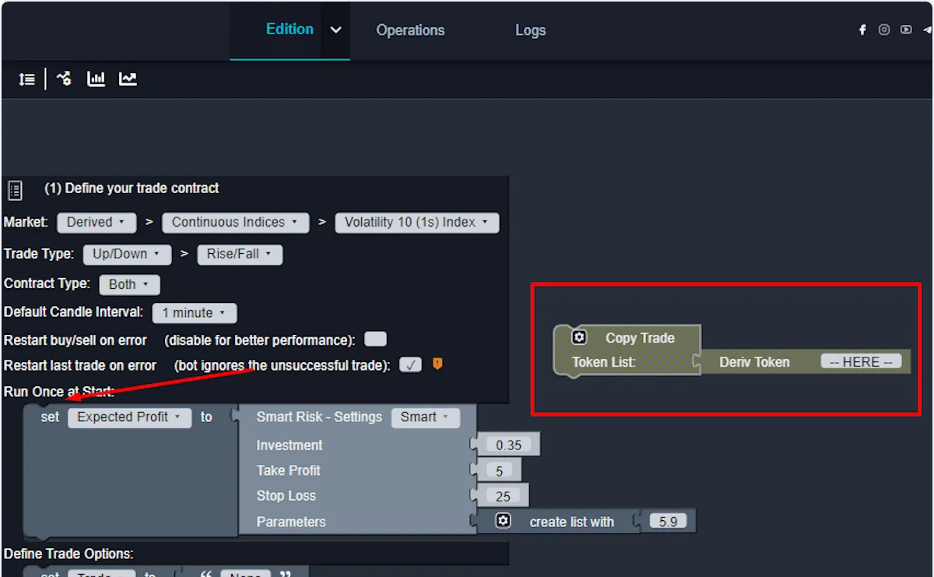This screenshot has width=934, height=577.
Task: Switch to the Logs tab
Action: point(530,30)
